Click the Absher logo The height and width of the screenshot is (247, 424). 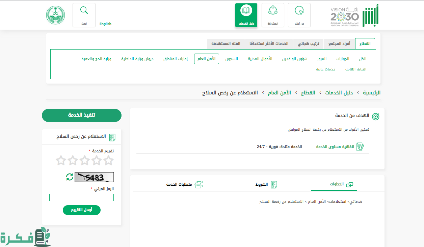point(370,16)
